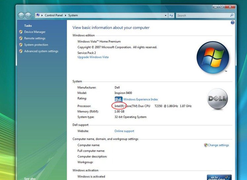
Task: Click the shield icon beside Device Manager
Action: coord(21,32)
